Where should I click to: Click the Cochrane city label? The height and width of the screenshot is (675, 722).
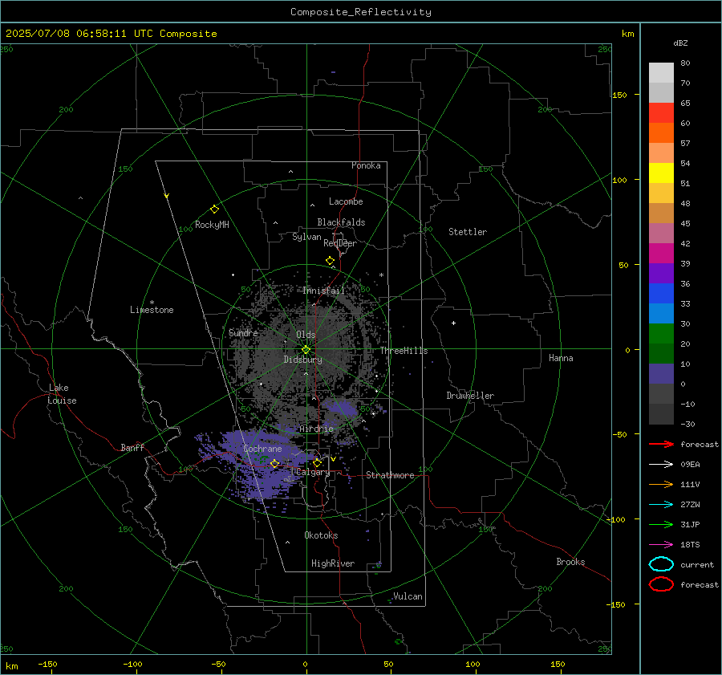tap(262, 449)
